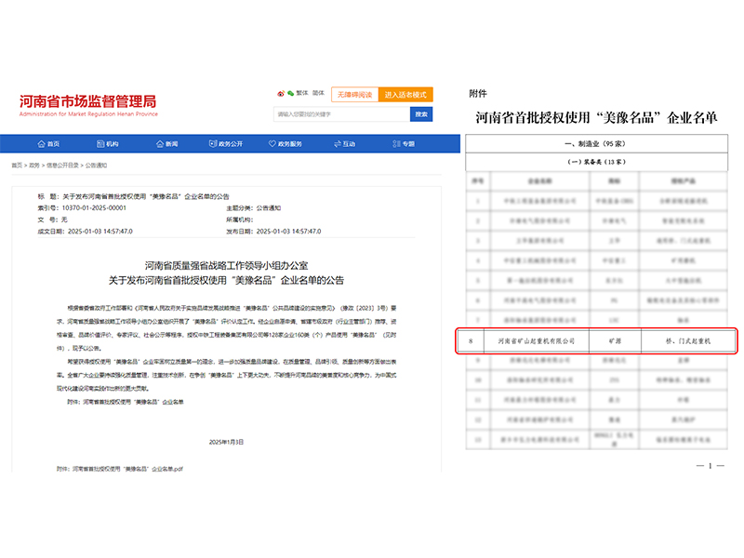Click the 公告通知 breadcrumb entry
The image size is (744, 558).
pos(94,163)
